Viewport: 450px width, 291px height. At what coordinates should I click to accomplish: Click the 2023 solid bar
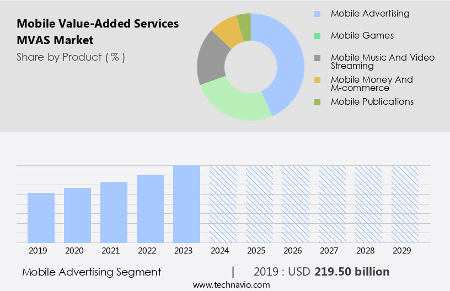click(x=186, y=204)
